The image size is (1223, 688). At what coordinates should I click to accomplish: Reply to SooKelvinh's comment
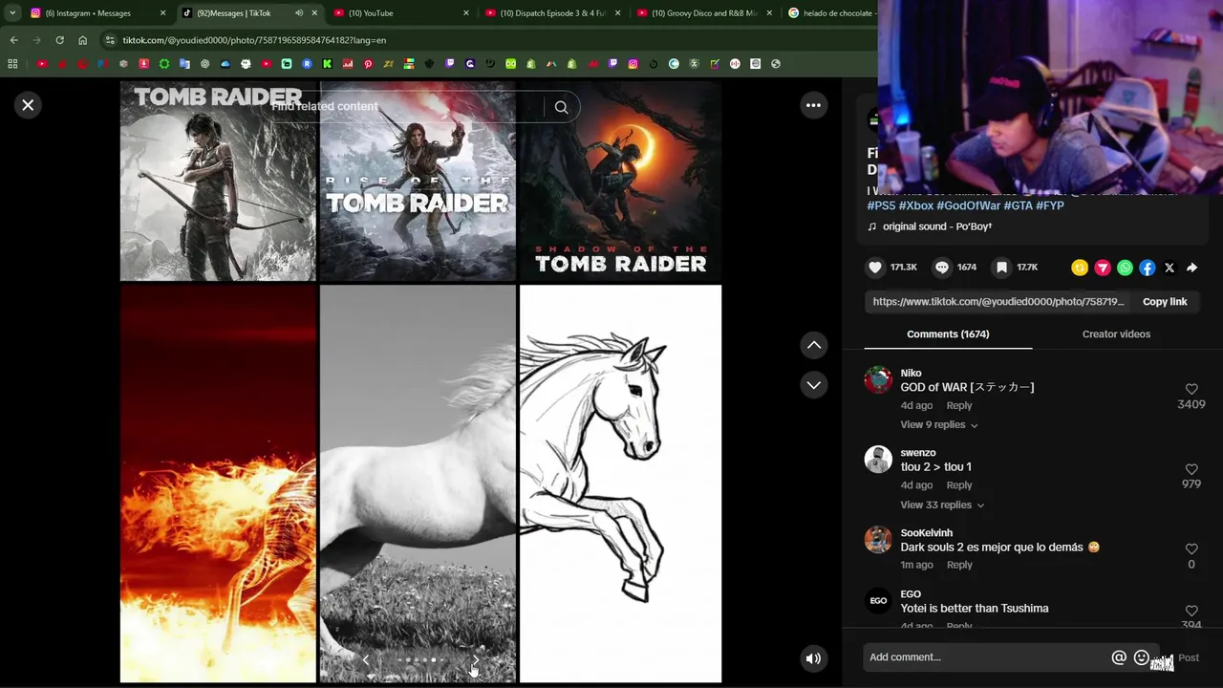click(959, 565)
